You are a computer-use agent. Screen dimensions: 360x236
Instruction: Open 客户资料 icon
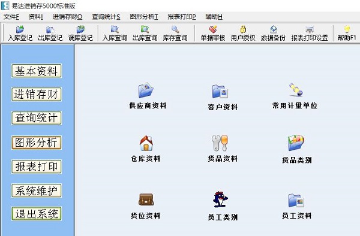click(x=220, y=91)
